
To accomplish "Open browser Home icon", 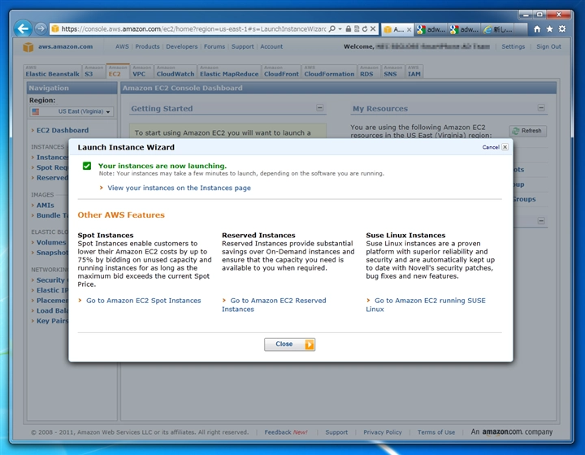I will point(537,28).
